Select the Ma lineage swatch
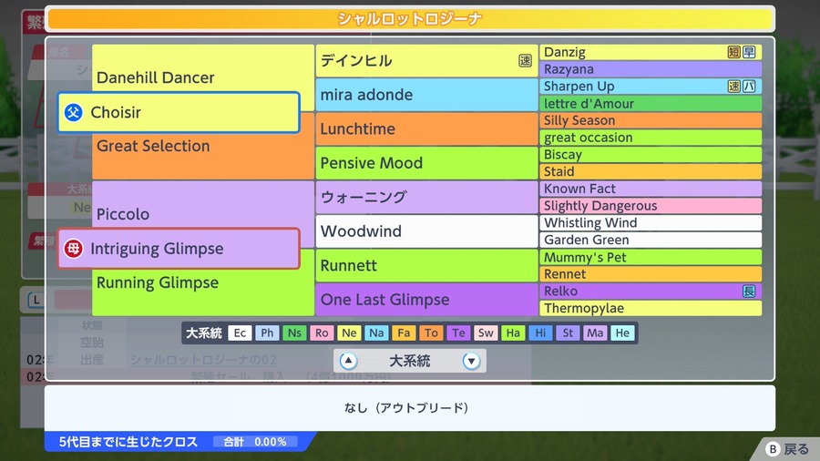Screen dimensions: 820x461 595,333
